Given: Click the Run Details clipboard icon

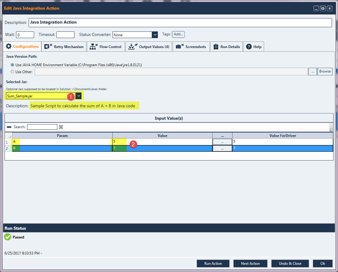Looking at the screenshot, I should [216, 47].
